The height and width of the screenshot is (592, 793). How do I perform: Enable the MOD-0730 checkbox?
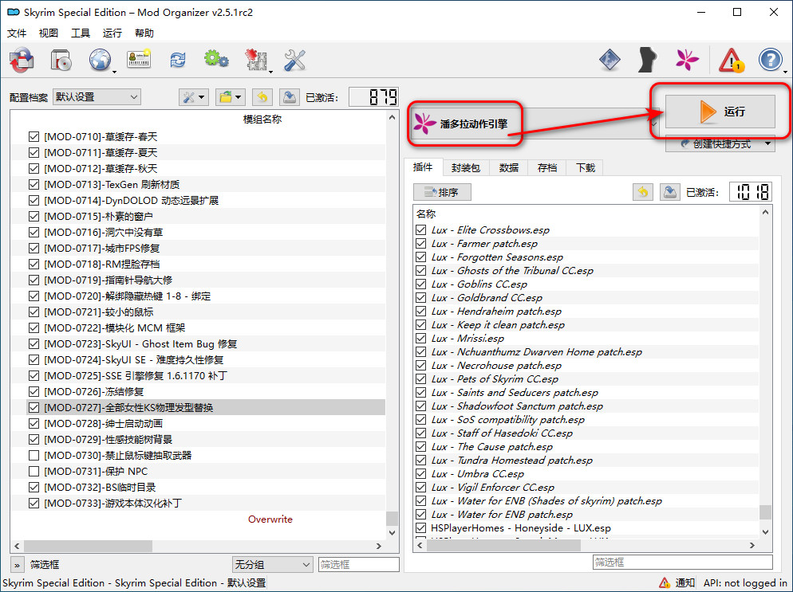pos(34,455)
